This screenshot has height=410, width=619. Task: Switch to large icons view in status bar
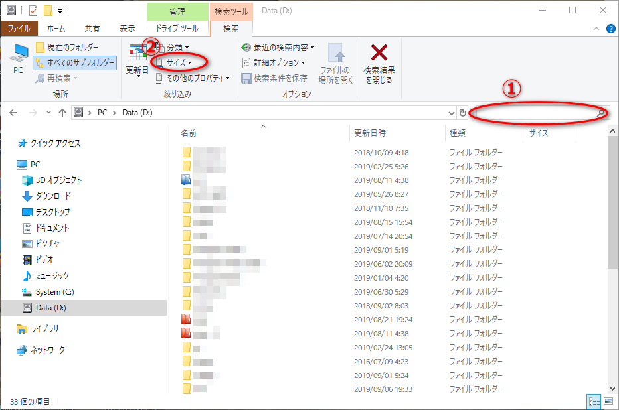608,401
